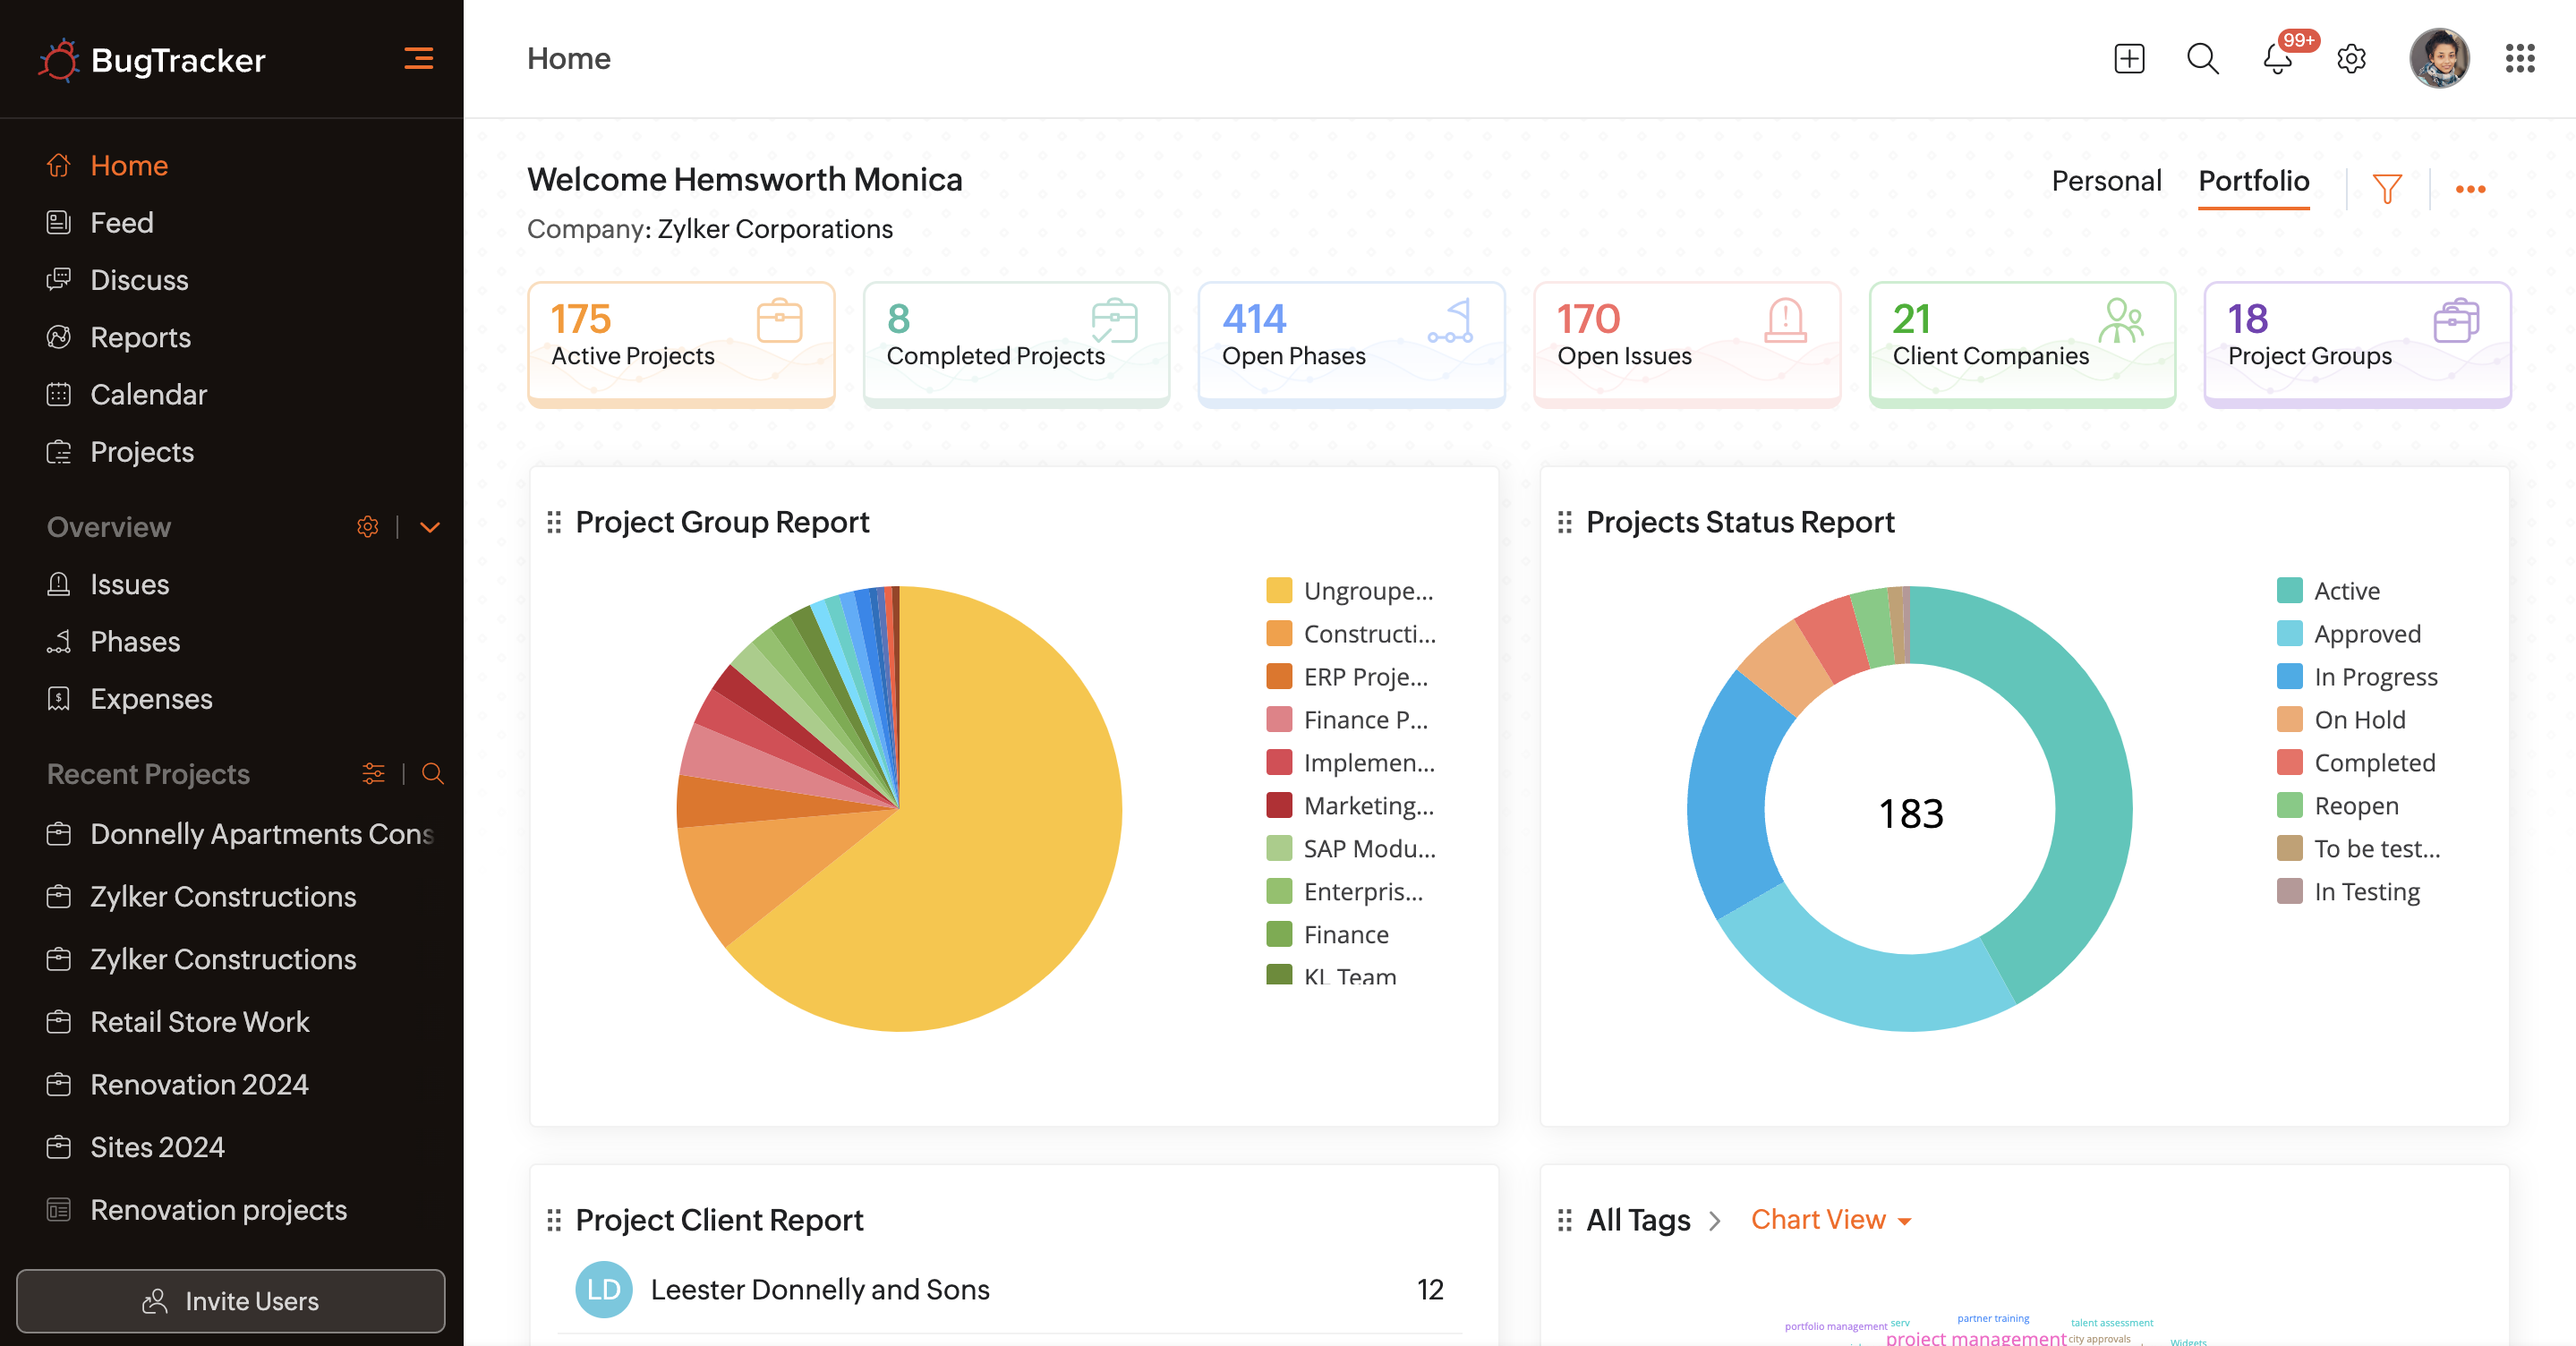Screen dimensions: 2576x1346
Task: Open the settings gear in top bar
Action: (2351, 59)
